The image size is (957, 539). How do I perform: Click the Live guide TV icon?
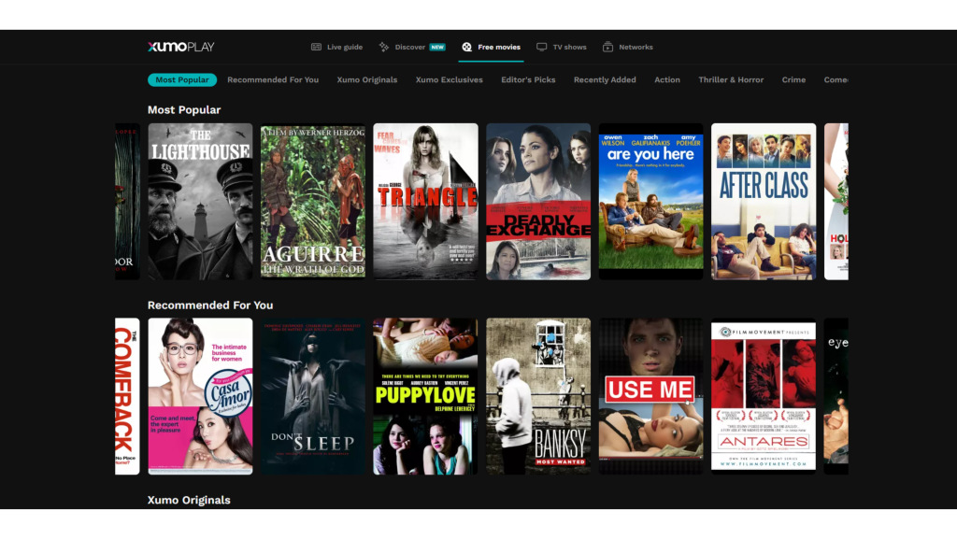pos(317,47)
